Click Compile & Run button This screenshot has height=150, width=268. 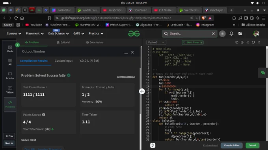click(232, 145)
